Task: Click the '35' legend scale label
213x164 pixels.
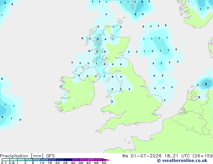Action: [x=81, y=163]
